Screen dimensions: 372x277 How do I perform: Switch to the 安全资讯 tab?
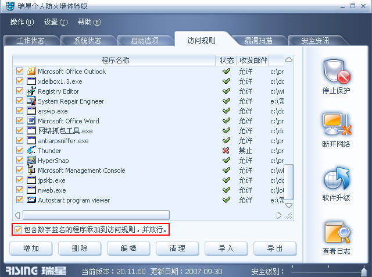tap(315, 40)
